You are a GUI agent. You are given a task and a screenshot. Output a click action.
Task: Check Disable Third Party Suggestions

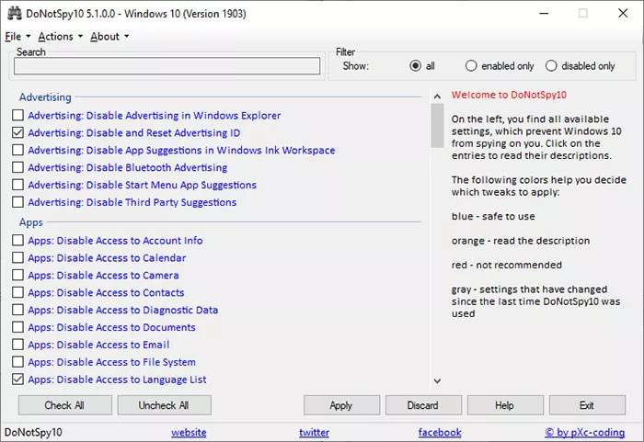[17, 202]
